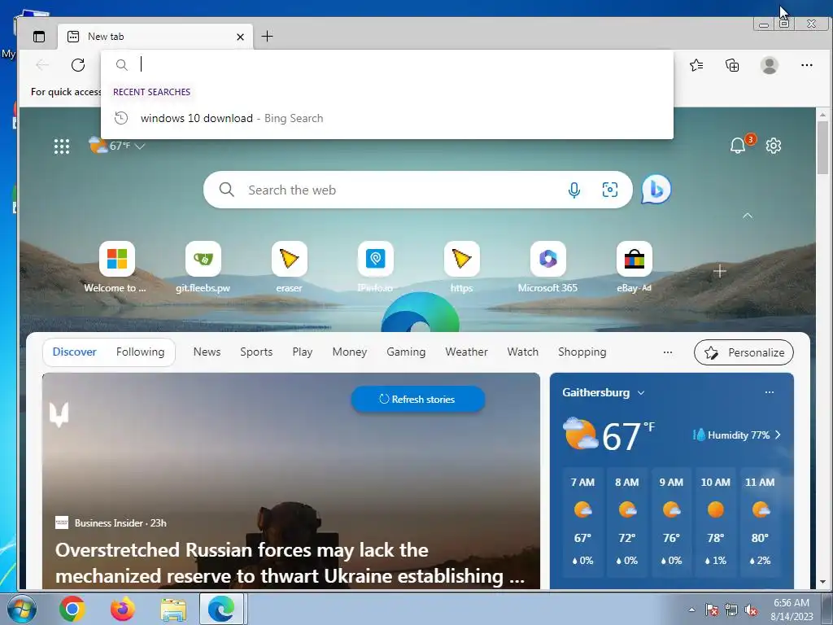Open the Watch category
This screenshot has width=833, height=625.
tap(523, 352)
